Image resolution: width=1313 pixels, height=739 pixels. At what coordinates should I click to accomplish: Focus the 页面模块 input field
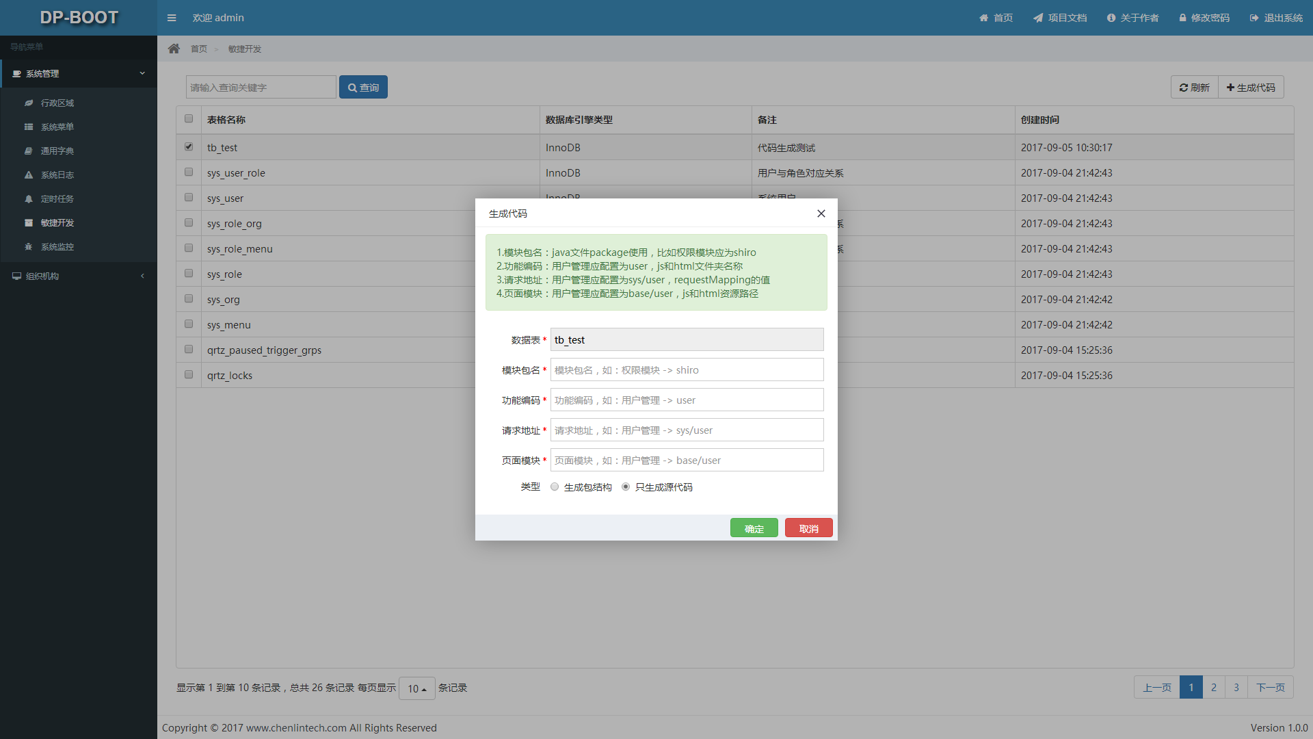(687, 460)
